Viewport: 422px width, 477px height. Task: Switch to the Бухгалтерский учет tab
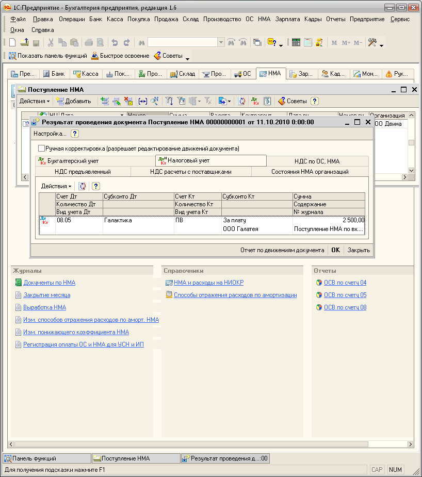coord(95,161)
